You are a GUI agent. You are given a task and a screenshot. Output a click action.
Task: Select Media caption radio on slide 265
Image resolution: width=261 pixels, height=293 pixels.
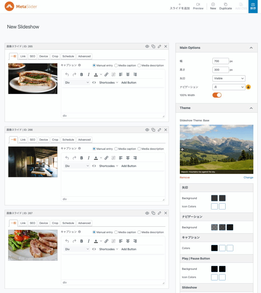116,66
